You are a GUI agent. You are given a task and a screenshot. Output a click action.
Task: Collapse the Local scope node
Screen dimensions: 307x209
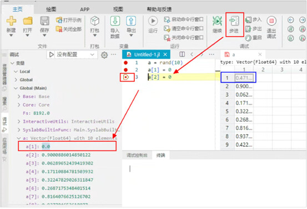16,72
